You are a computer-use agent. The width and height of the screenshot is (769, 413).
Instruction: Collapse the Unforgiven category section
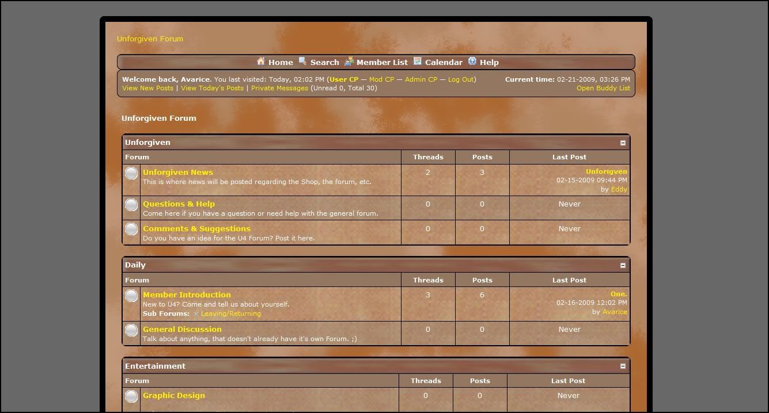(x=623, y=143)
